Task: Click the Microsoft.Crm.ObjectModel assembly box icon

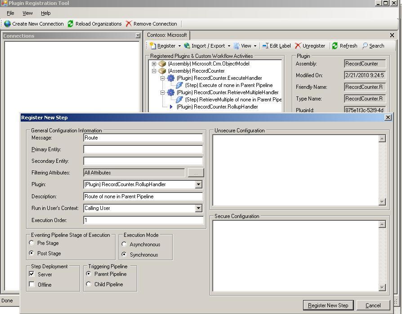Action: point(162,64)
